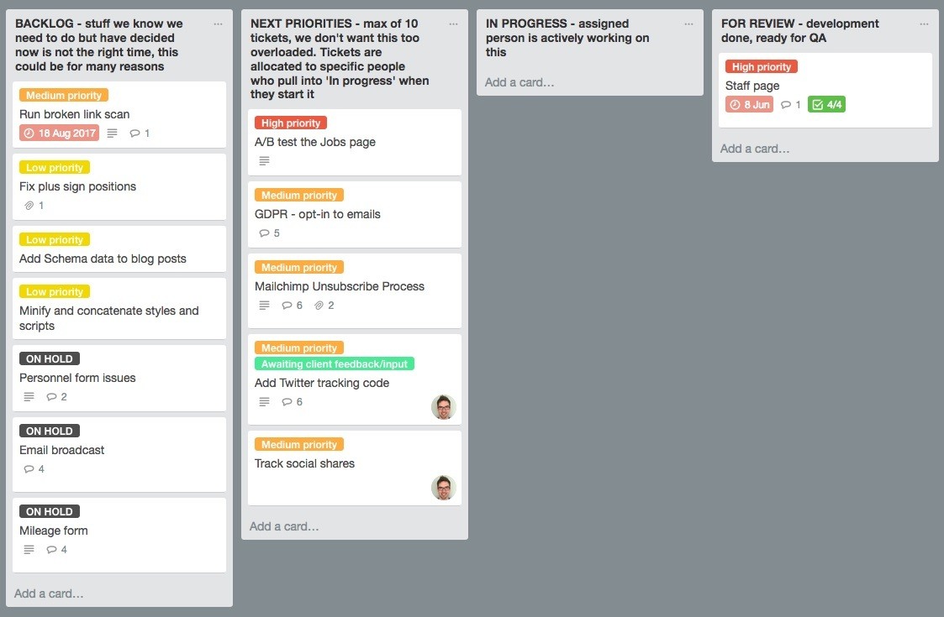Screen dimensions: 944x617
Task: Click the green Awaiting client feedback label
Action: click(x=332, y=363)
